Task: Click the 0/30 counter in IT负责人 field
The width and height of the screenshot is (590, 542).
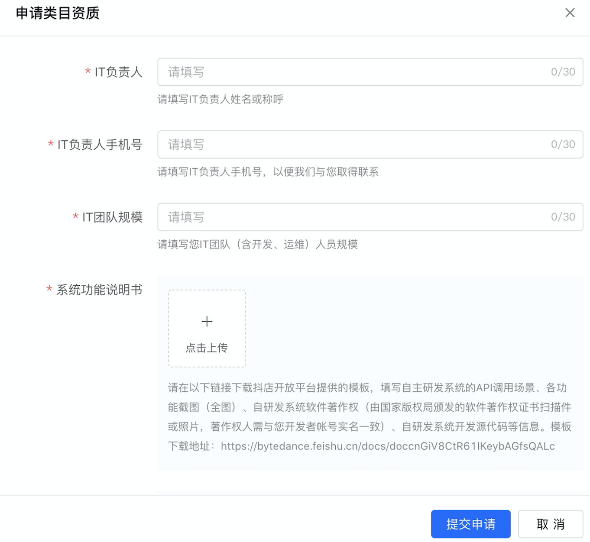Action: tap(563, 72)
